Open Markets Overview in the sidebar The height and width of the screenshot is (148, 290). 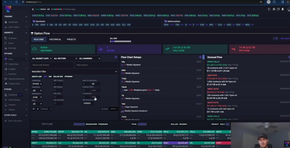tap(12, 38)
